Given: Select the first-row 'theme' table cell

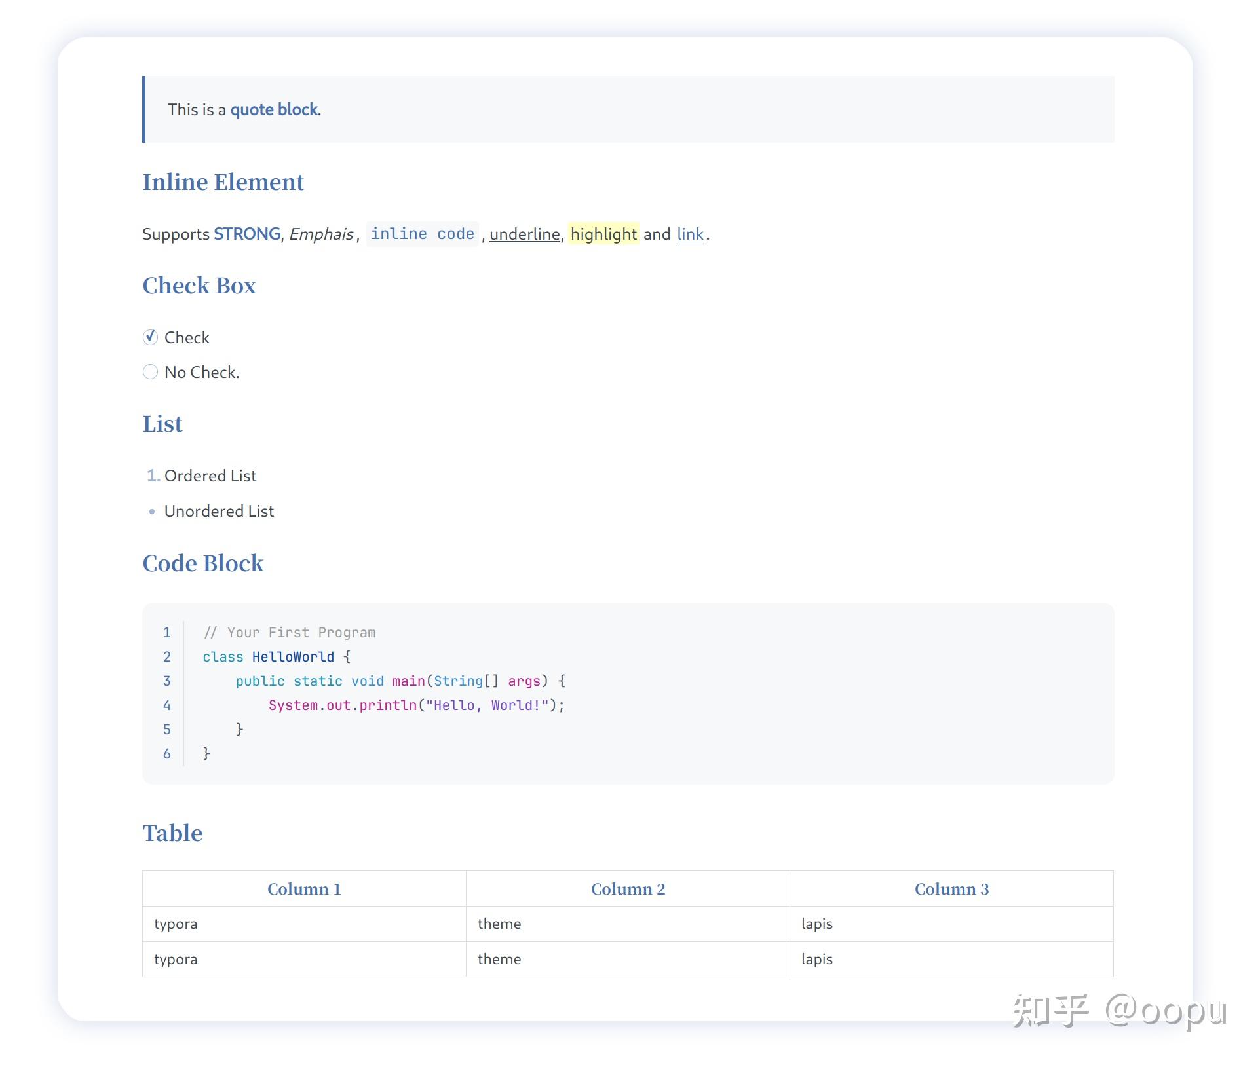Looking at the screenshot, I should click(499, 924).
